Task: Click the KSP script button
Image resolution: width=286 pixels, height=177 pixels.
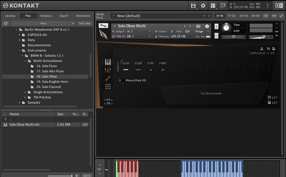Action: pyautogui.click(x=266, y=16)
